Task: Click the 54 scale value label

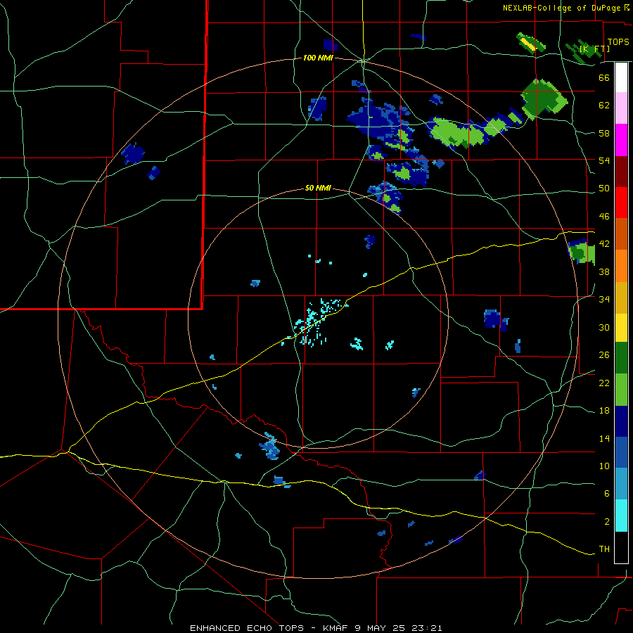Action: pyautogui.click(x=604, y=160)
